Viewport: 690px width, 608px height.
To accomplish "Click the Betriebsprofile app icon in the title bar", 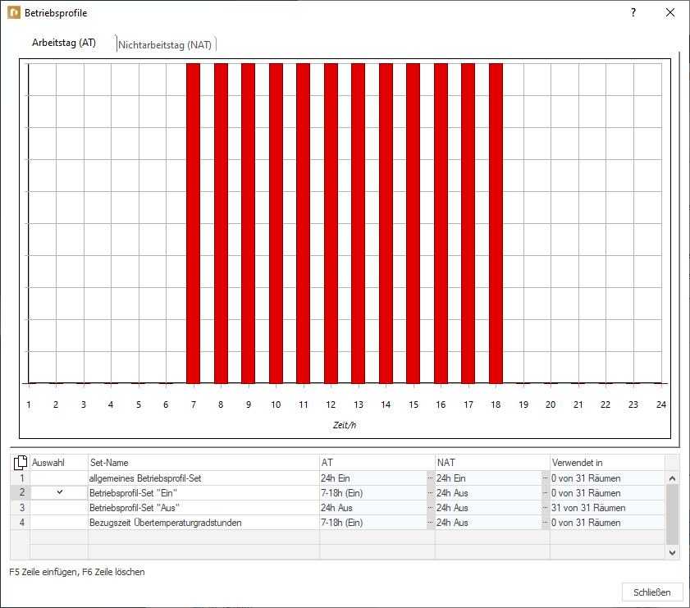I will (14, 13).
